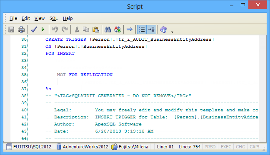Screen dimensions: 270x155
Task: Click the Cut scissors icon
Action: click(x=77, y=30)
